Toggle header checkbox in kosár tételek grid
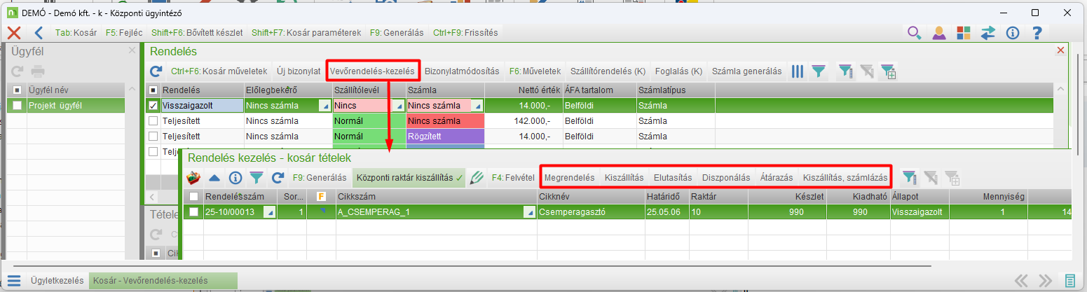1087x292 pixels. point(193,197)
